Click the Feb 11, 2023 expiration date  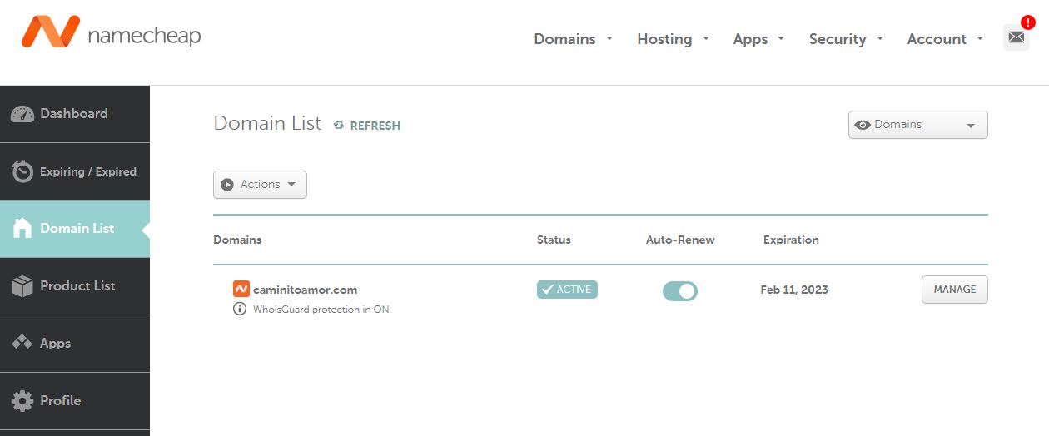point(794,290)
